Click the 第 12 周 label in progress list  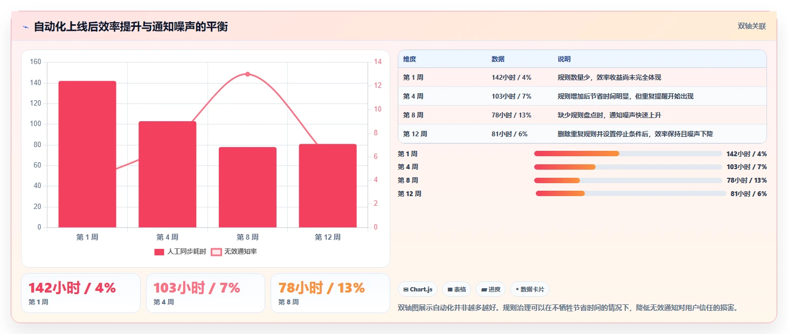410,194
